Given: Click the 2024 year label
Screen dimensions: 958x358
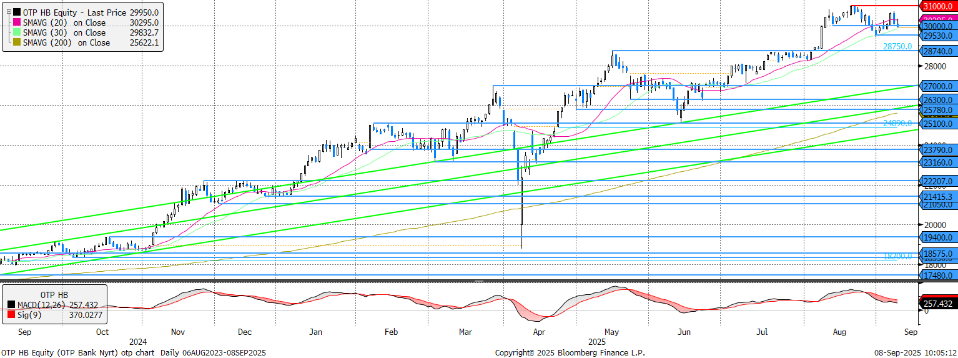Looking at the screenshot, I should click(138, 342).
